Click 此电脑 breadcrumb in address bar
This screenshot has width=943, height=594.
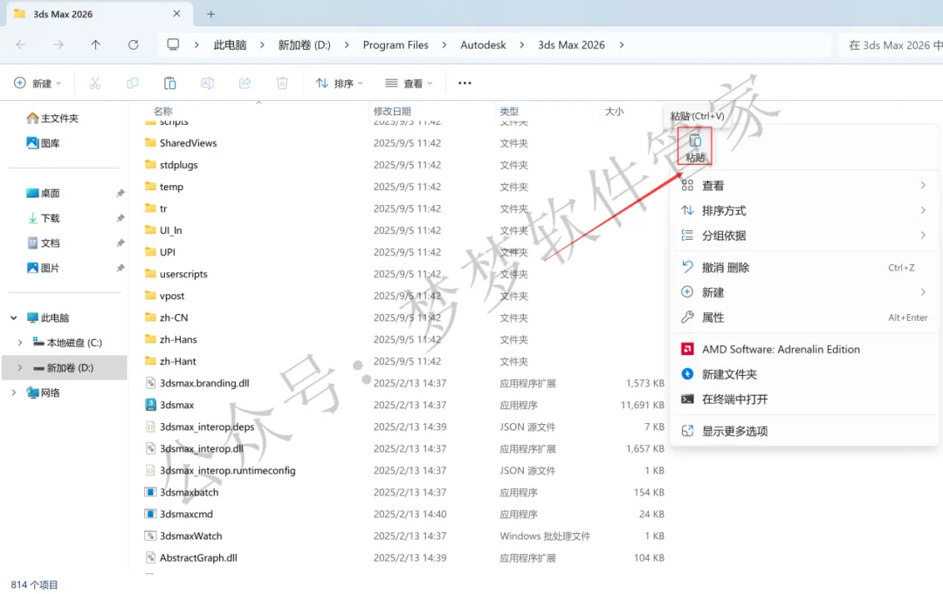click(230, 45)
